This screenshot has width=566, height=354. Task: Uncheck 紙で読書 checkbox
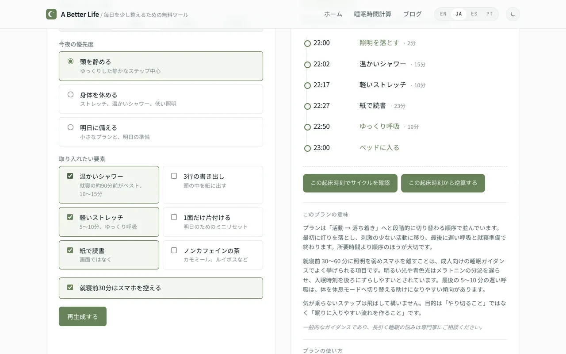70,250
